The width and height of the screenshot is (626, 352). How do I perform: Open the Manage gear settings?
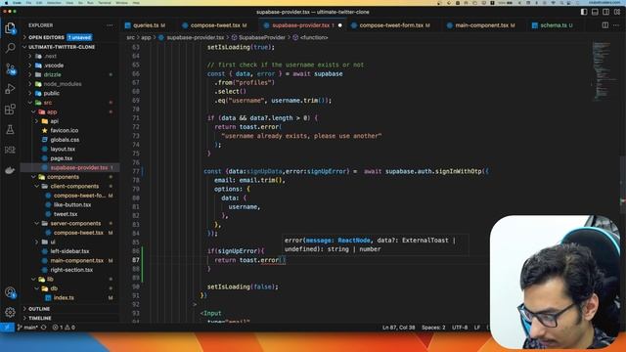point(10,312)
